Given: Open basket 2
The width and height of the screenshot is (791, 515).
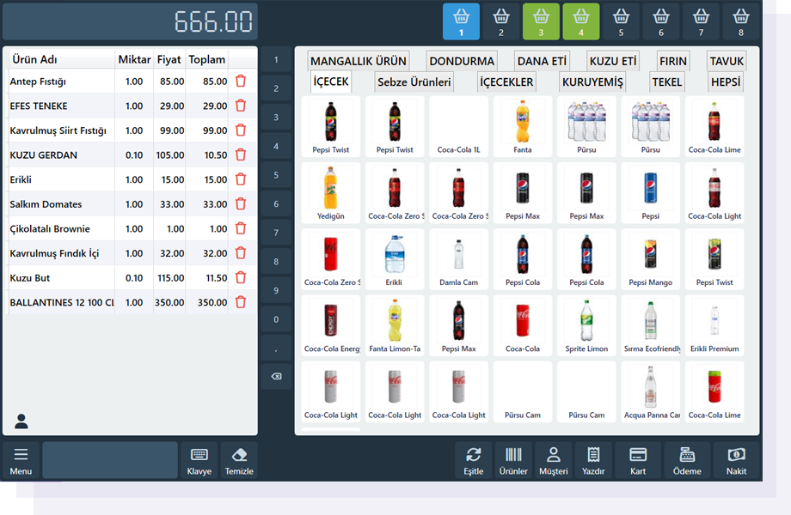Looking at the screenshot, I should point(501,21).
